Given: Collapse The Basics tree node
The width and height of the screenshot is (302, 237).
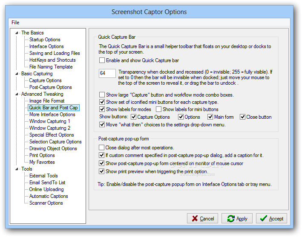Looking at the screenshot, I should coord(17,33).
